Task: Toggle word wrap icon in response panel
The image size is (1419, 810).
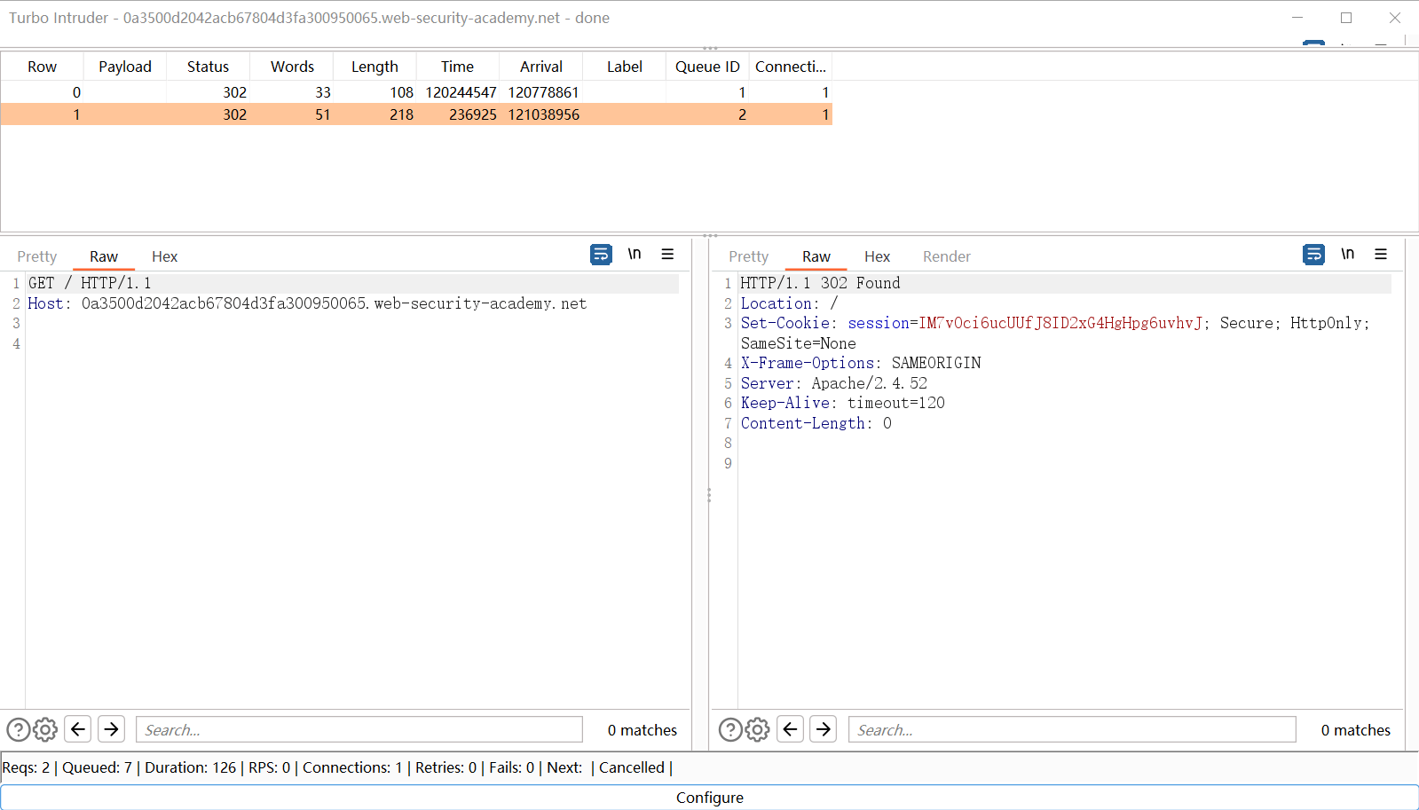Action: point(1313,255)
